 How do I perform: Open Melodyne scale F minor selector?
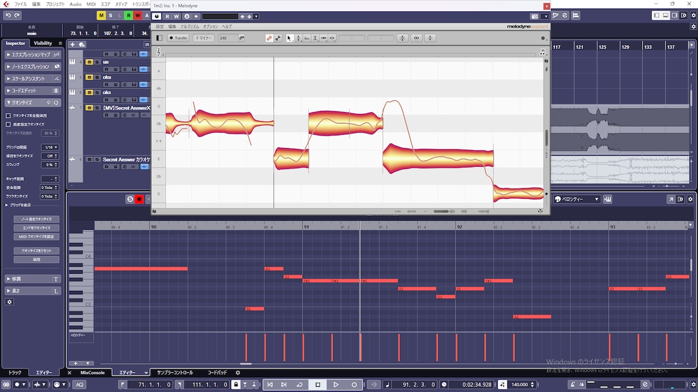pyautogui.click(x=204, y=38)
